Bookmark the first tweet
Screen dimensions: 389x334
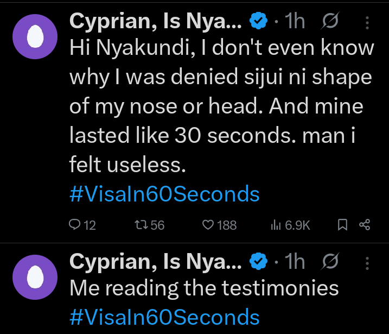(342, 225)
